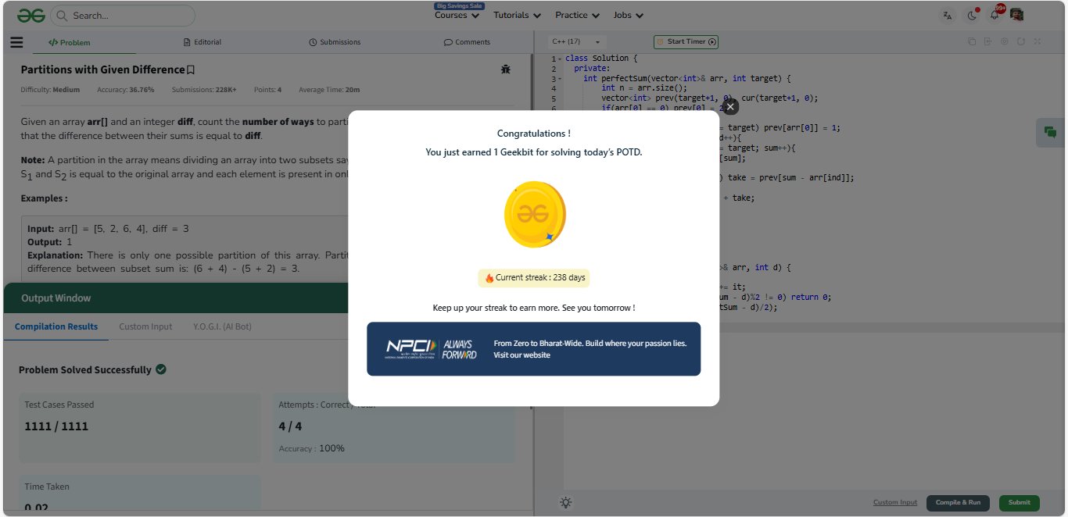Viewport: 1068px width, 517px height.
Task: Open the hamburger sidebar menu
Action: [16, 42]
